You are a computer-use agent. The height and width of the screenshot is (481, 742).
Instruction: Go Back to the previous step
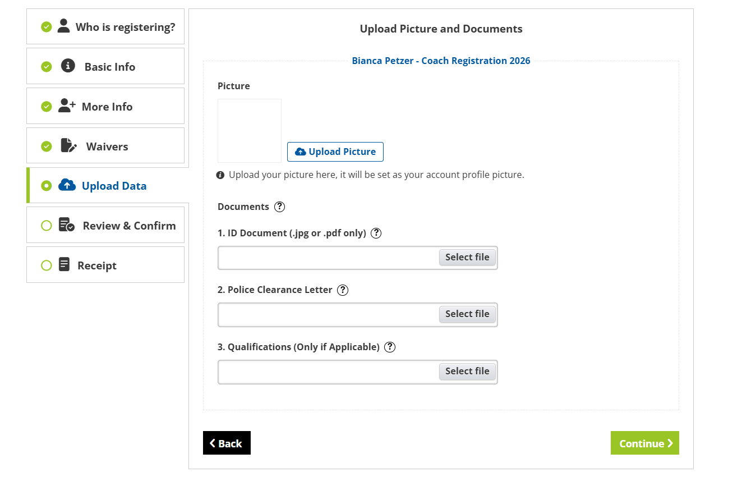point(227,443)
